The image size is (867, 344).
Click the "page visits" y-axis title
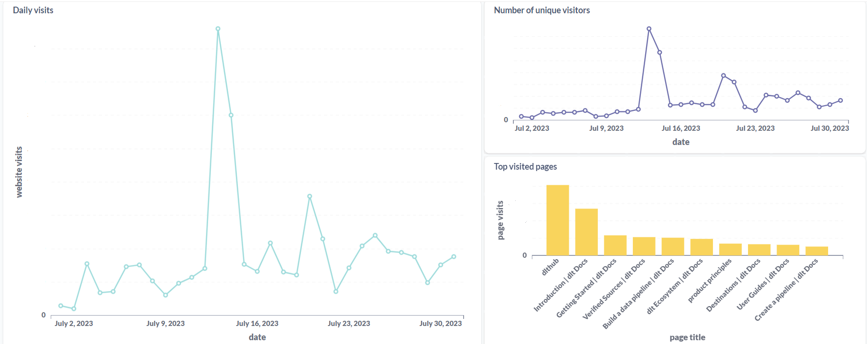(500, 220)
